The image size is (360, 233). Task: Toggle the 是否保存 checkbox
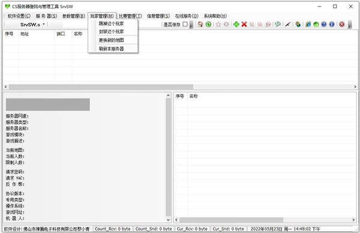click(185, 24)
